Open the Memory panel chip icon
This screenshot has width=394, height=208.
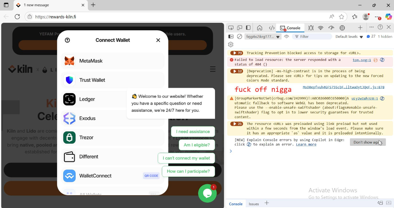tap(342, 28)
